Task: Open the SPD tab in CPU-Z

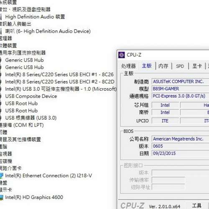Action: (x=180, y=66)
